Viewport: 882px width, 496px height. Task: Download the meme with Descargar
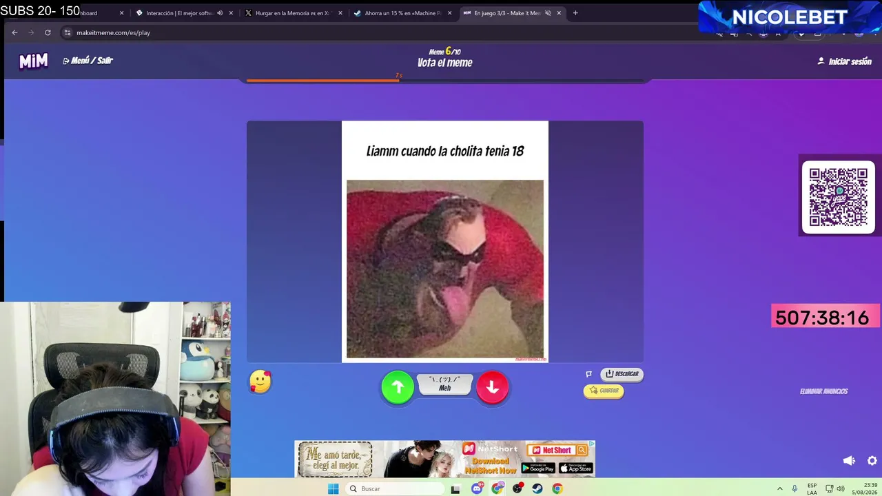pyautogui.click(x=622, y=374)
